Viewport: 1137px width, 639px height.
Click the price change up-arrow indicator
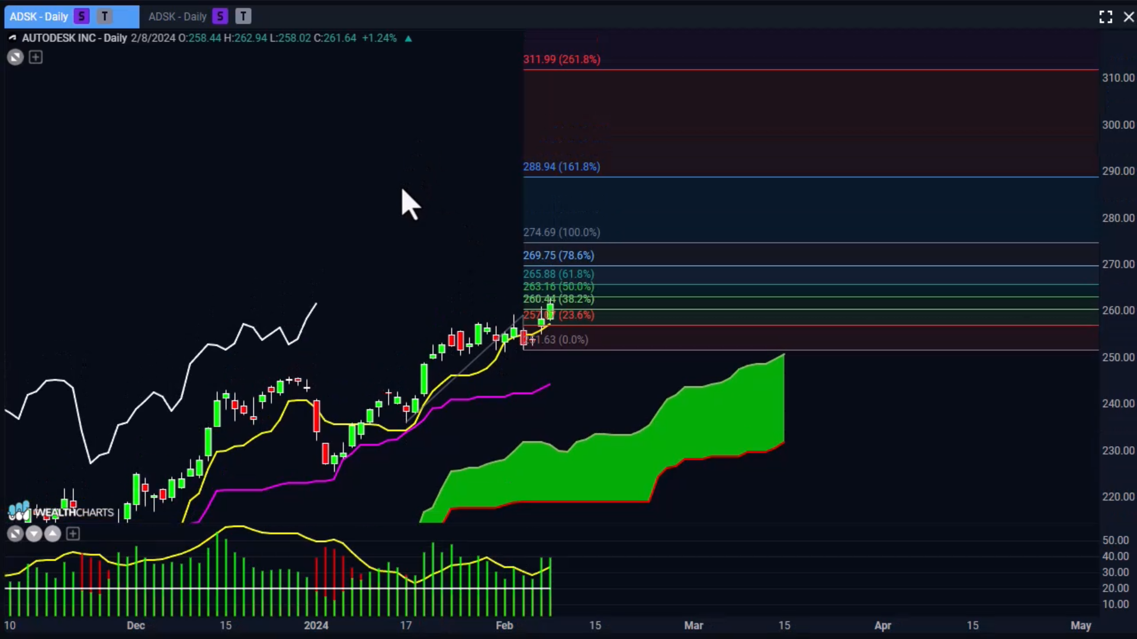tap(408, 38)
